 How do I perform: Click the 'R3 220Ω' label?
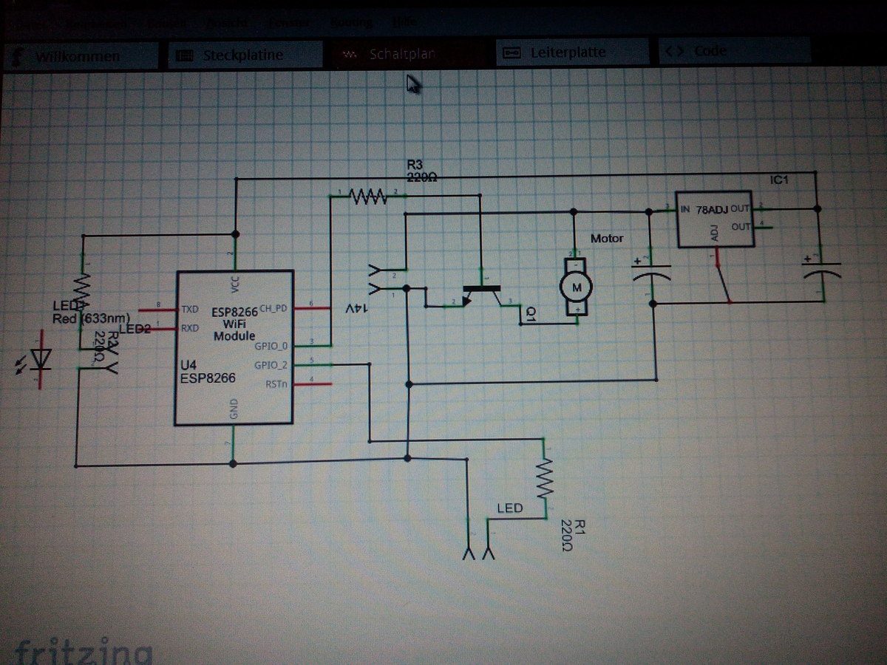tap(423, 170)
